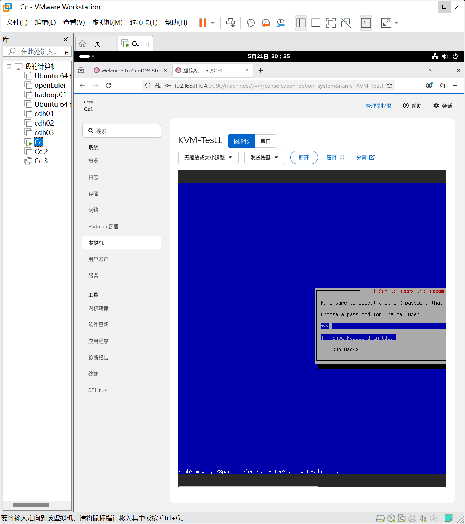465x524 pixels.
Task: Collapse the 我的计算机 tree node
Action: coord(9,67)
